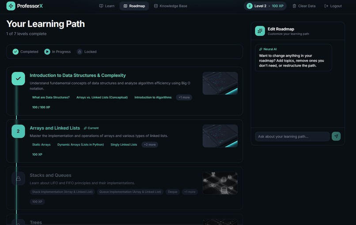Click the In Progress play legend icon
This screenshot has height=225, width=356.
click(x=47, y=52)
